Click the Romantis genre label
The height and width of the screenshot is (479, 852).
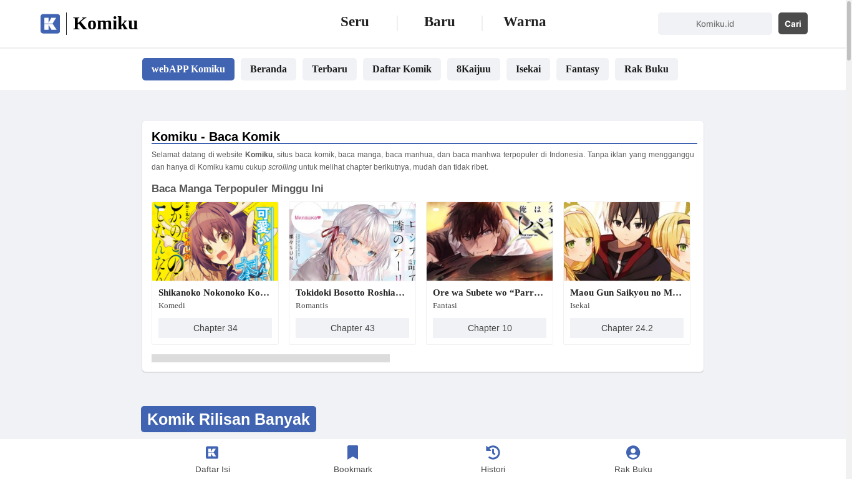coord(312,306)
